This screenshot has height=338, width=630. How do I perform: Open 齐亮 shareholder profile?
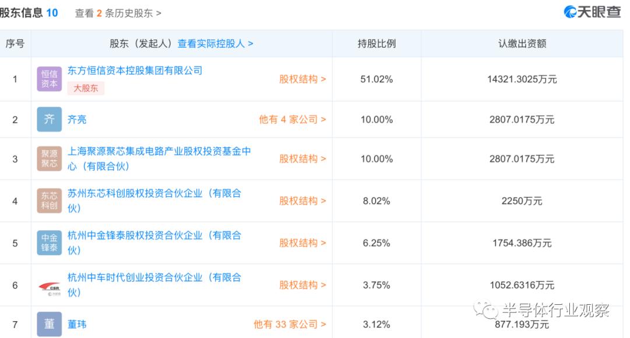76,119
